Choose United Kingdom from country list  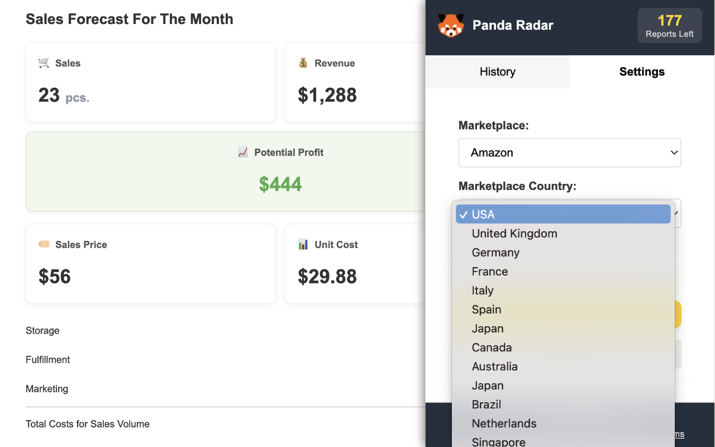point(514,234)
